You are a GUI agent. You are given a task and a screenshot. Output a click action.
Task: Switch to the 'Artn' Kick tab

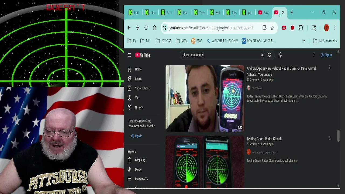point(166,13)
